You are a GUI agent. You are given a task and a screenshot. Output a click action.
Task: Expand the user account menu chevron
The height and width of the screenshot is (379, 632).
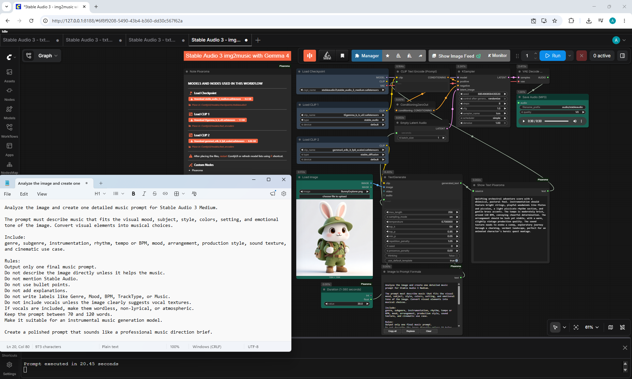tap(624, 40)
